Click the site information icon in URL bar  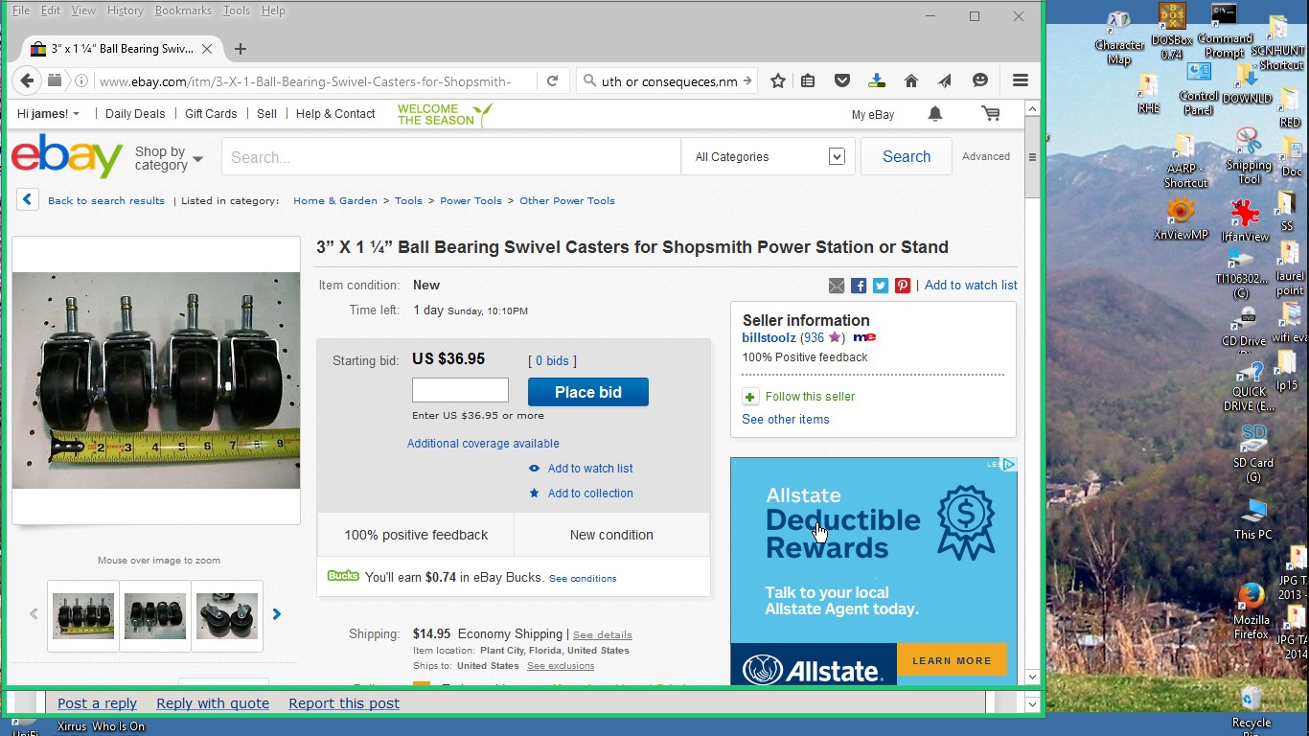[x=81, y=81]
